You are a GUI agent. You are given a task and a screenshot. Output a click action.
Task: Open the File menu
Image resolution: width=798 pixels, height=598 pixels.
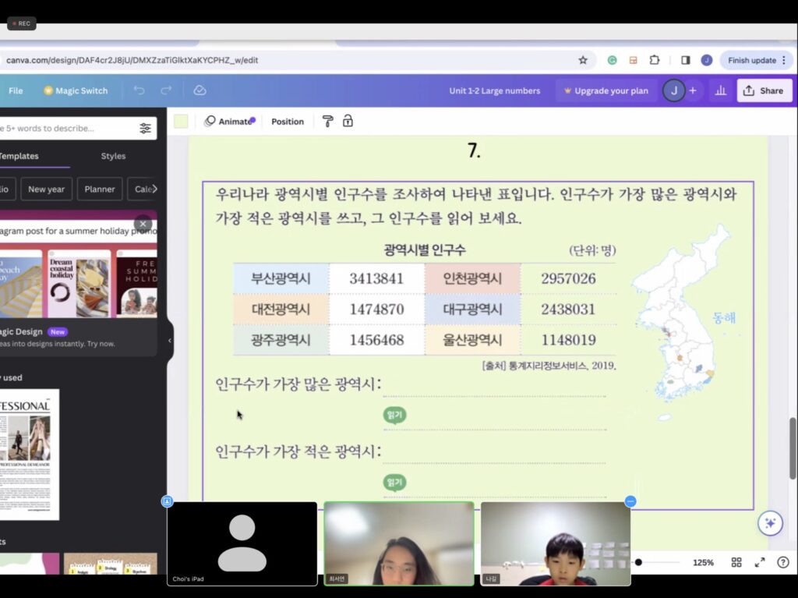(16, 90)
